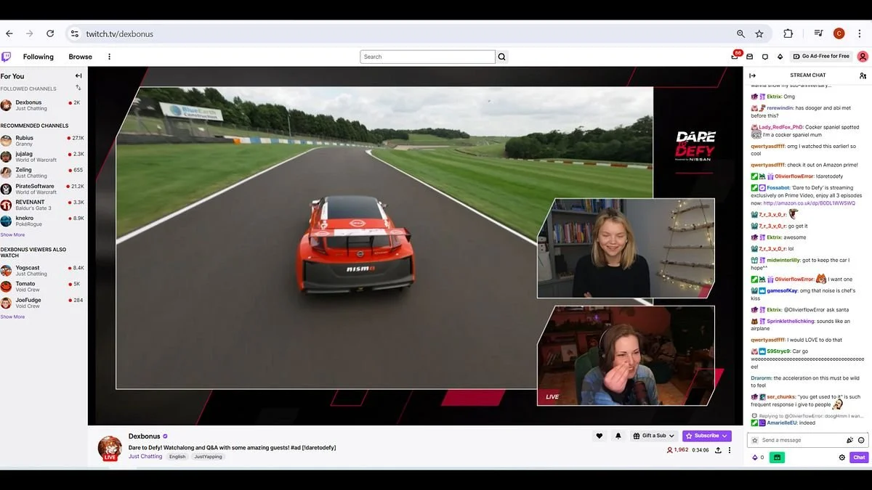Open the REVENANT recommended channel

[x=42, y=205]
